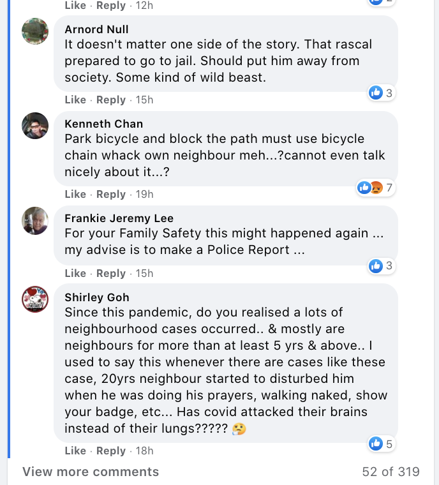Reply to Frankie Jeremy Lee's comment
This screenshot has width=439, height=485.
pyautogui.click(x=111, y=273)
